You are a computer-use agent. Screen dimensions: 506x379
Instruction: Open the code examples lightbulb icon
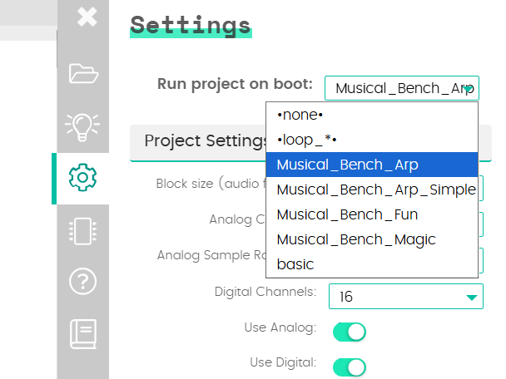coord(83,125)
